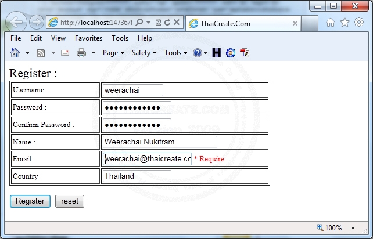Click the 'Confirm Password :' label
The height and width of the screenshot is (239, 373).
pyautogui.click(x=44, y=125)
